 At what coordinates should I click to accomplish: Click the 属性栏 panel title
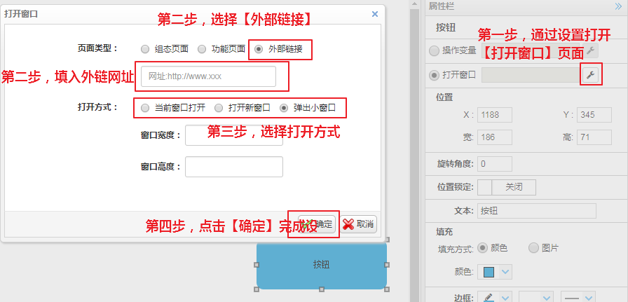pyautogui.click(x=441, y=6)
